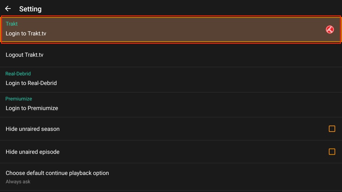342x192 pixels.
Task: Click the 'Always ask' playback value
Action: 18,182
